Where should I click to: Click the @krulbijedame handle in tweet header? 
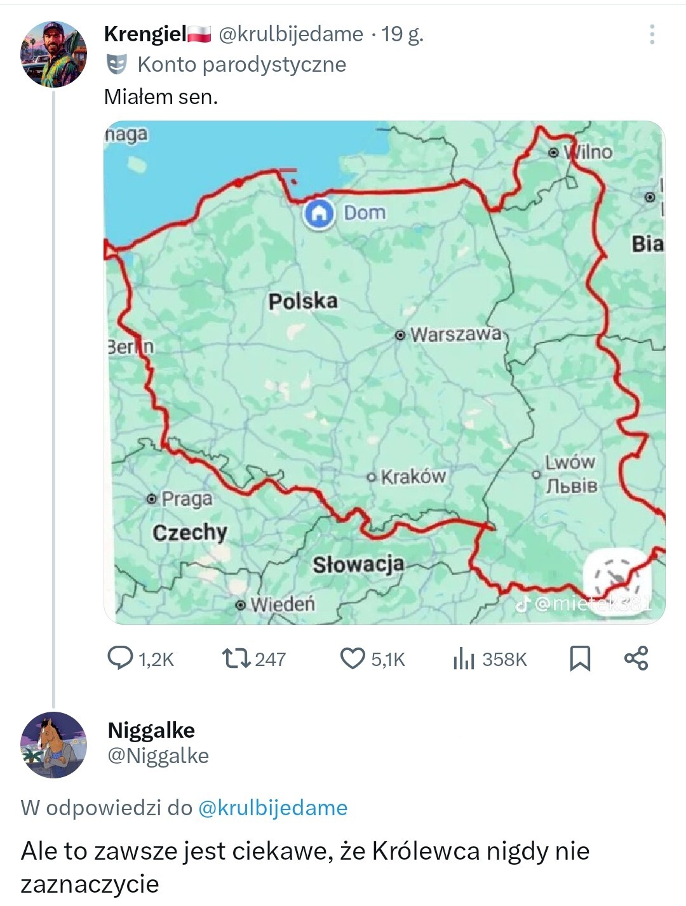(x=291, y=34)
